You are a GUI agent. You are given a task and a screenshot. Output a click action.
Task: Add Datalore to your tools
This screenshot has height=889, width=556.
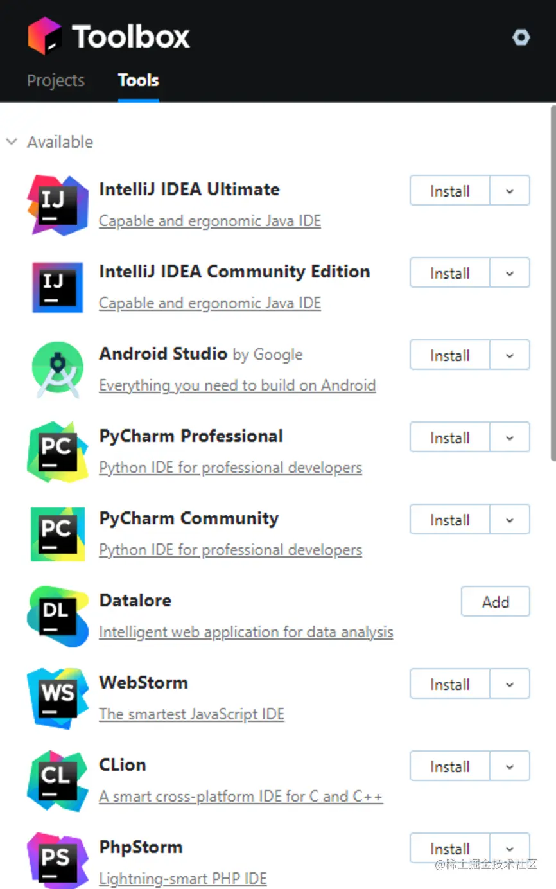[x=495, y=601]
